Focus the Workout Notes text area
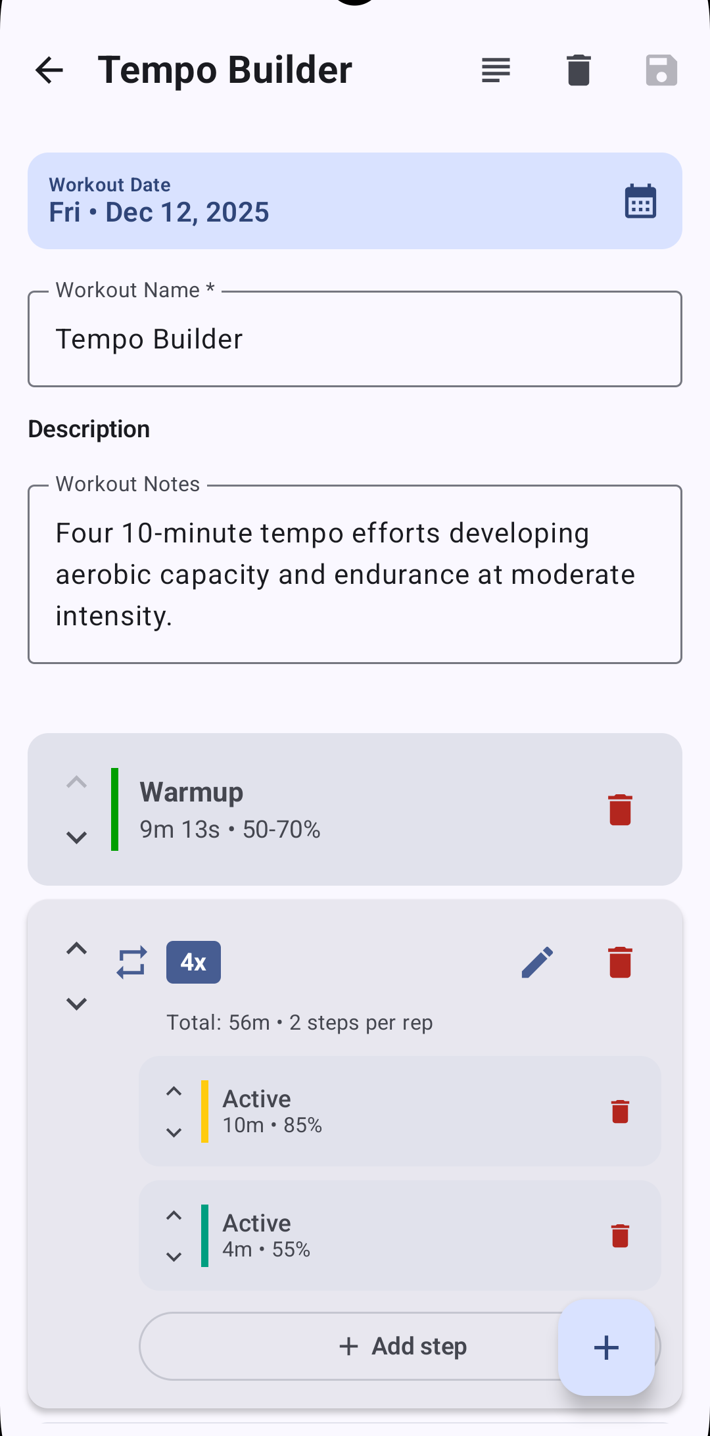The height and width of the screenshot is (1436, 710). coord(355,575)
